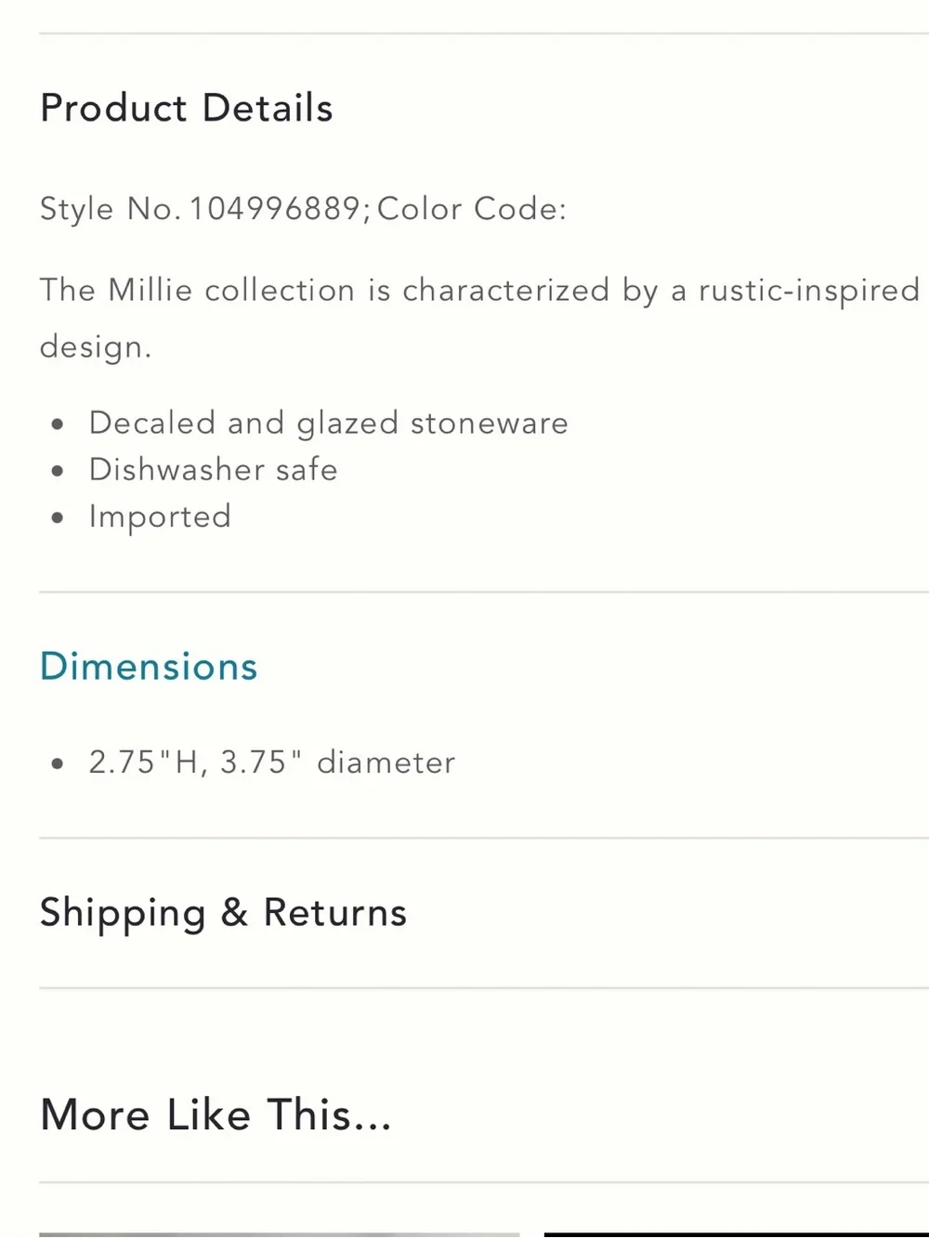929x1238 pixels.
Task: Open the right dark product thumbnail at bottom
Action: click(736, 1234)
